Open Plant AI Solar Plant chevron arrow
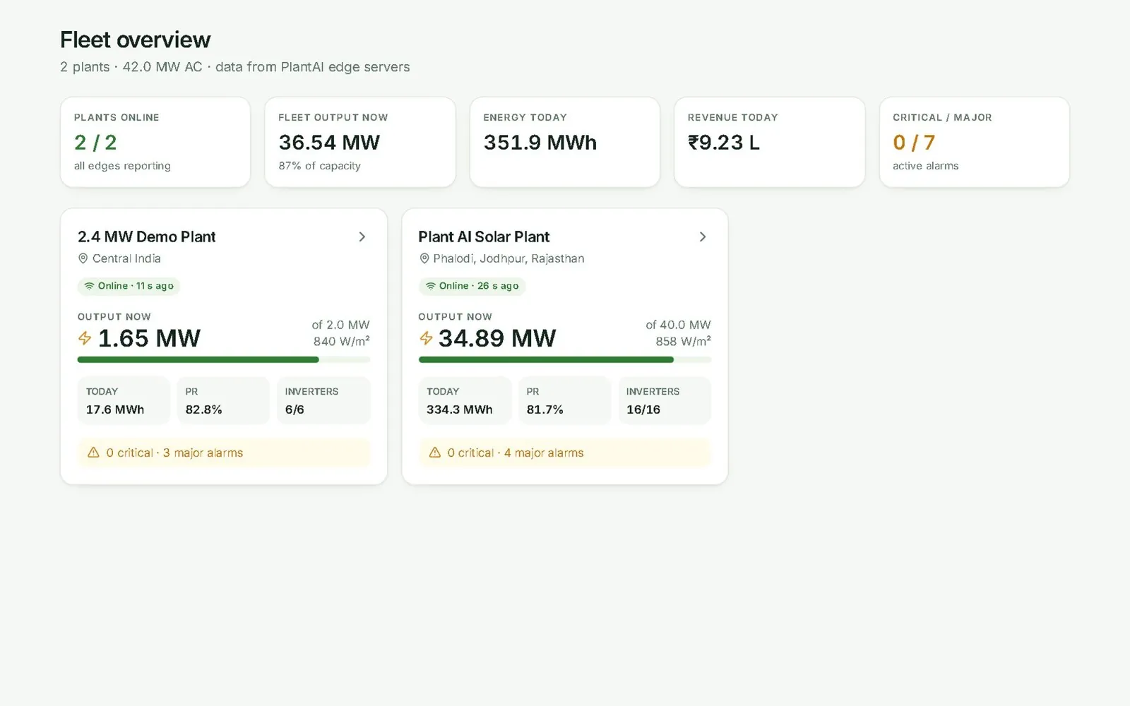Viewport: 1130px width, 706px height. point(703,237)
